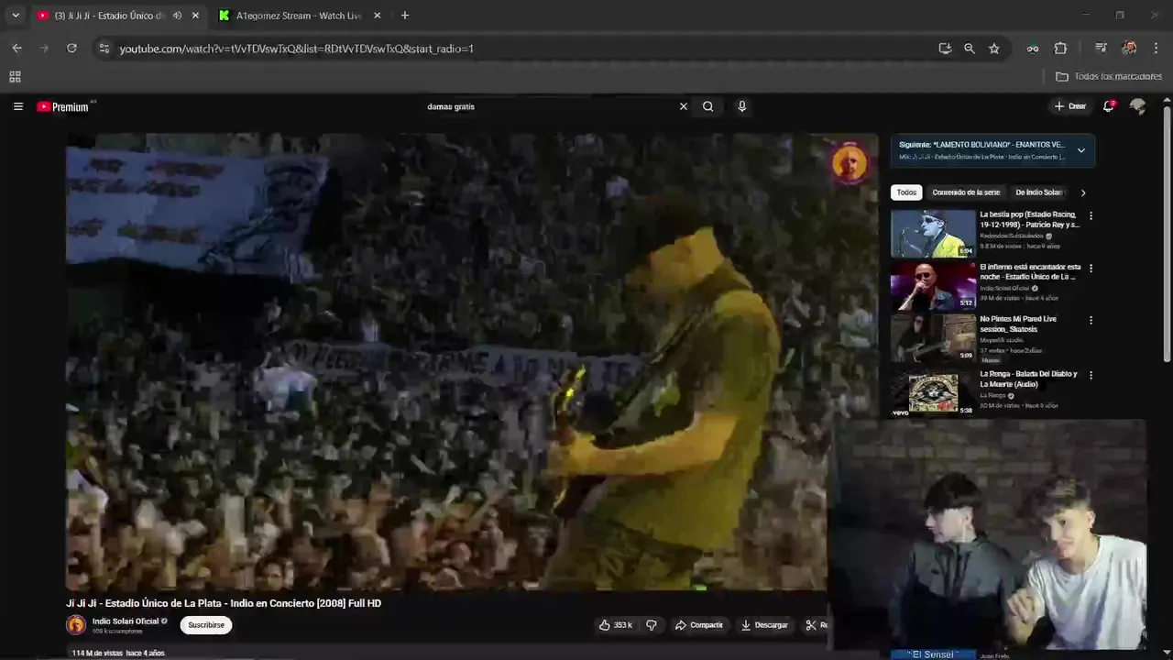This screenshot has height=660, width=1173.
Task: Reload the current page
Action: [71, 49]
